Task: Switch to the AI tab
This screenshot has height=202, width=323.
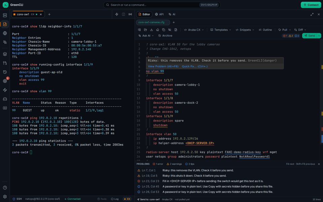Action: pos(172,14)
